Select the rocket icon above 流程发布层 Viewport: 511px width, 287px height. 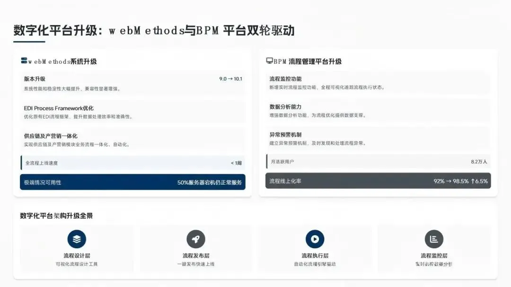196,239
